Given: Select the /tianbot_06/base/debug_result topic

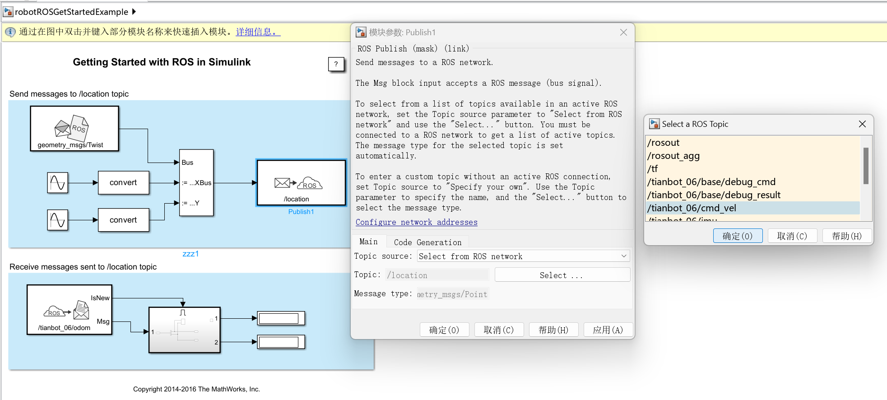Looking at the screenshot, I should tap(753, 195).
